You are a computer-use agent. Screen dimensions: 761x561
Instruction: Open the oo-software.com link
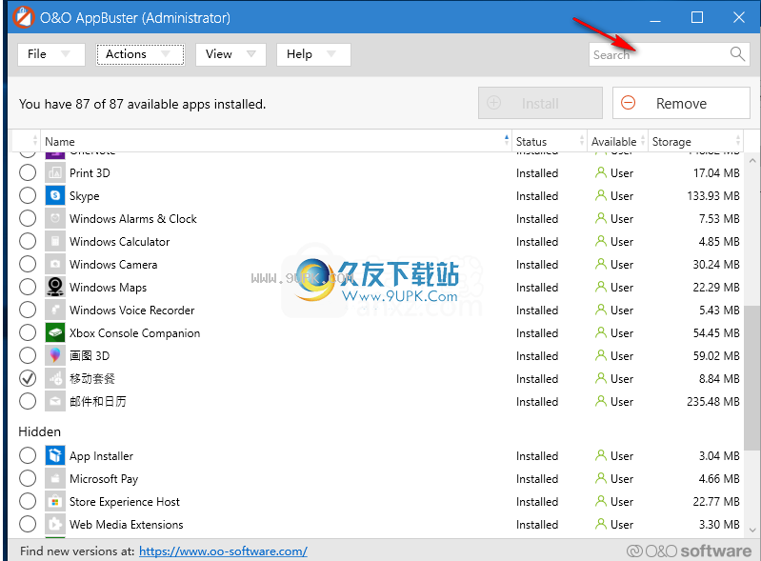(223, 551)
